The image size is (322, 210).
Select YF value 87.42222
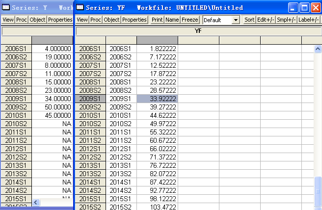(157, 183)
